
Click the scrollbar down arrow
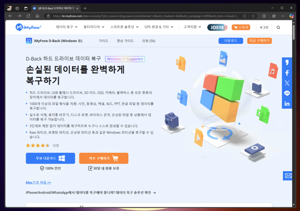[294, 205]
